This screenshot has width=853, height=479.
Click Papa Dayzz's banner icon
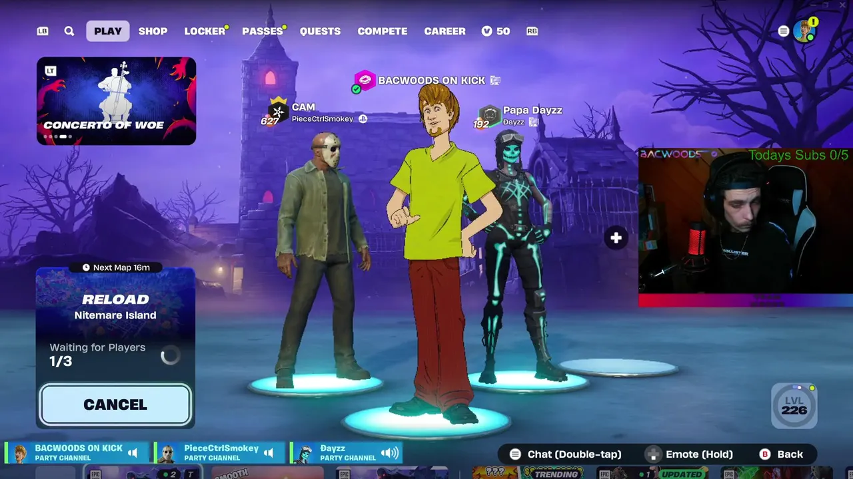(x=490, y=116)
